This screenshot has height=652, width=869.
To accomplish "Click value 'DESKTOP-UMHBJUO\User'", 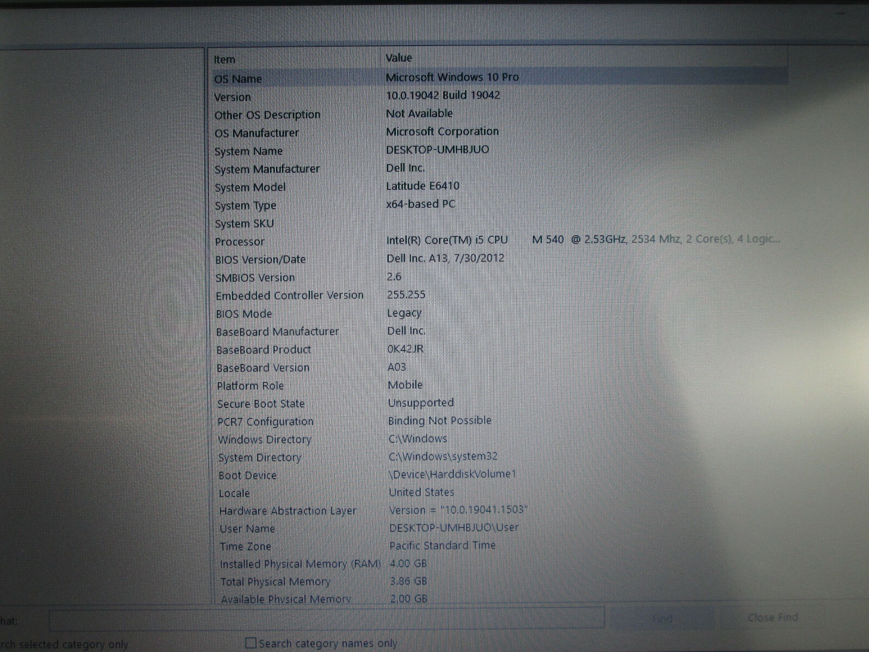I will 454,528.
